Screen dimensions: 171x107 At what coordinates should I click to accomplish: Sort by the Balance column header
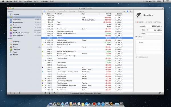[117, 14]
